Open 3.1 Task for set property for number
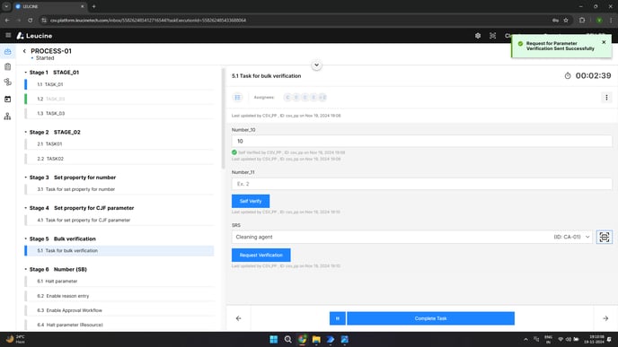 coord(119,189)
